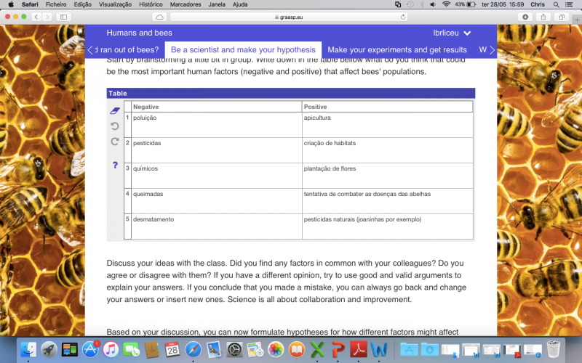
Task: Undo the last table edit
Action: (114, 126)
